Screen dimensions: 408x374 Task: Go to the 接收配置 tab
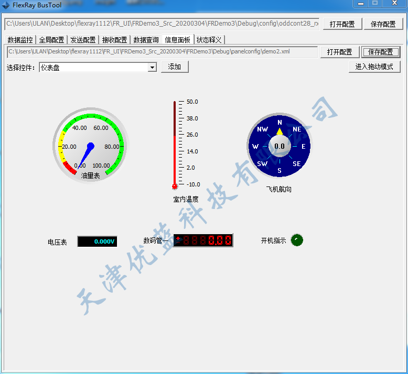(114, 40)
